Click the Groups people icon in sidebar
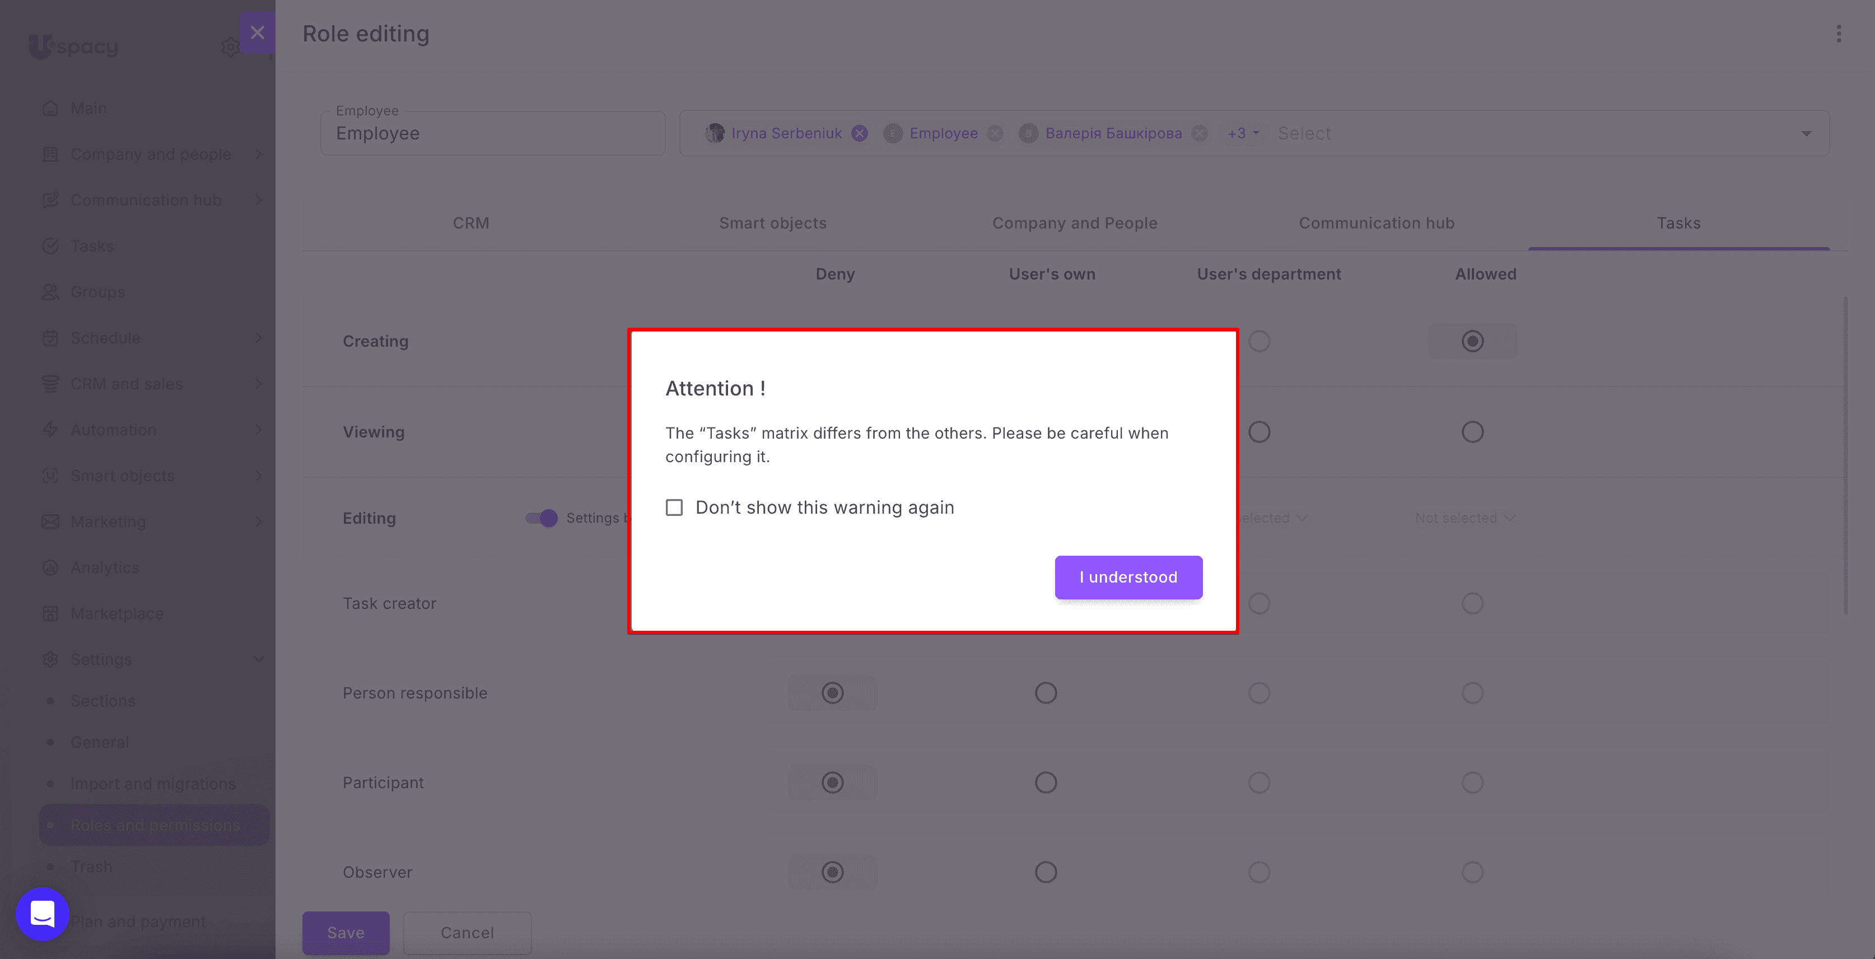Image resolution: width=1875 pixels, height=959 pixels. click(50, 292)
